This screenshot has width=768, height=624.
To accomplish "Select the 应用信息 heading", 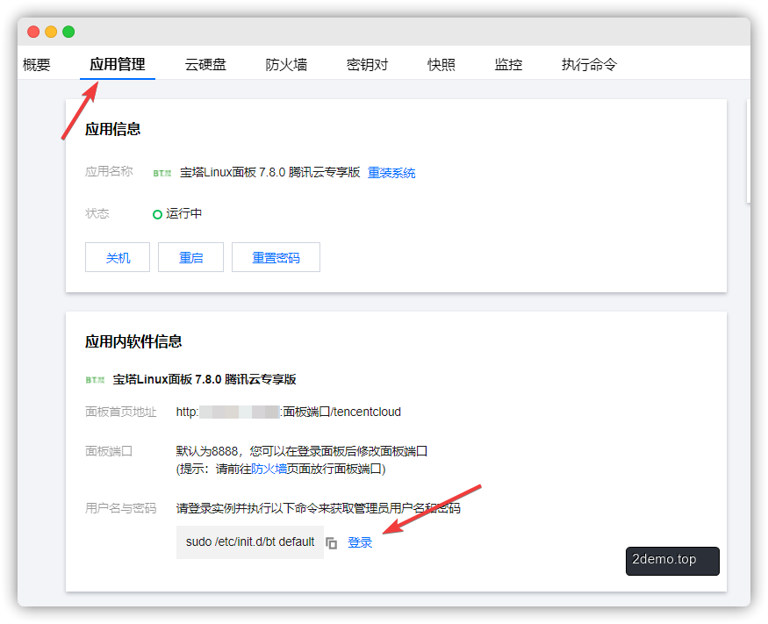I will [x=113, y=129].
